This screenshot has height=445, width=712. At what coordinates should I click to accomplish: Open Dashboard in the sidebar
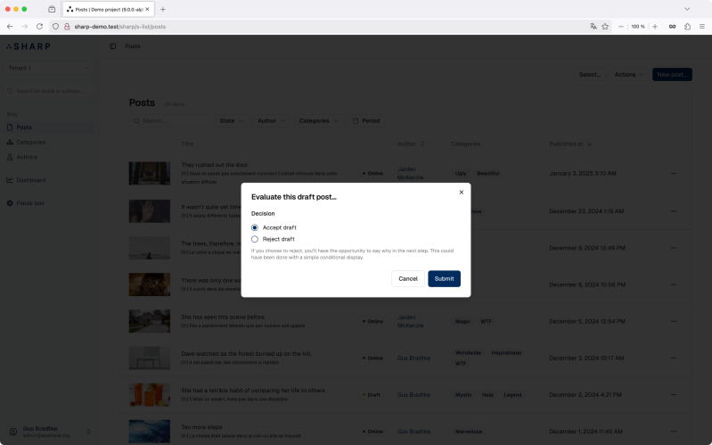point(49,180)
